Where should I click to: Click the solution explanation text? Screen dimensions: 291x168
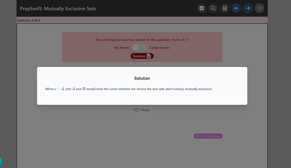129,89
